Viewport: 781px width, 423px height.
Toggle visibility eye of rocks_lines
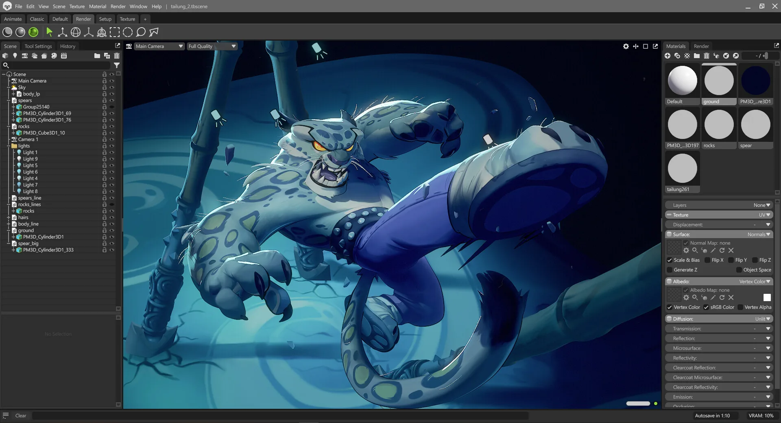tap(112, 204)
